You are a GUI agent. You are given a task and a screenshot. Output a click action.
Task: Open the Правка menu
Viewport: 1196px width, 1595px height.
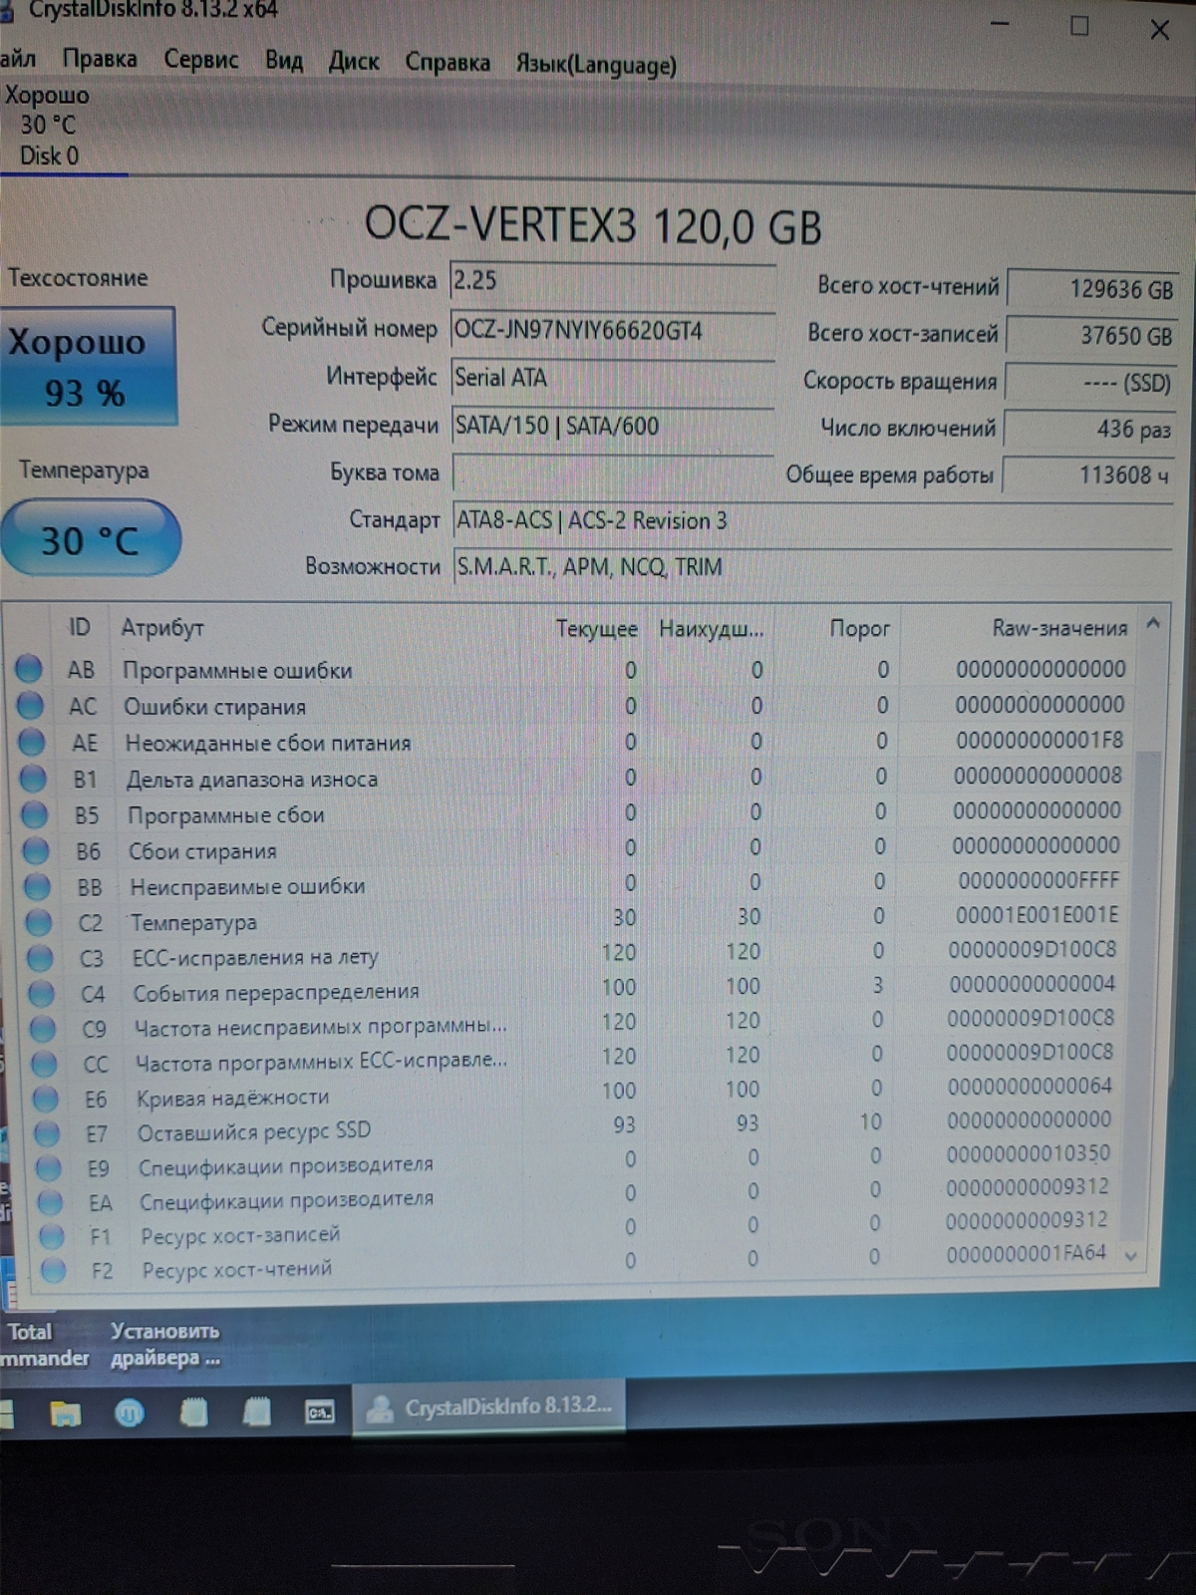pyautogui.click(x=100, y=59)
